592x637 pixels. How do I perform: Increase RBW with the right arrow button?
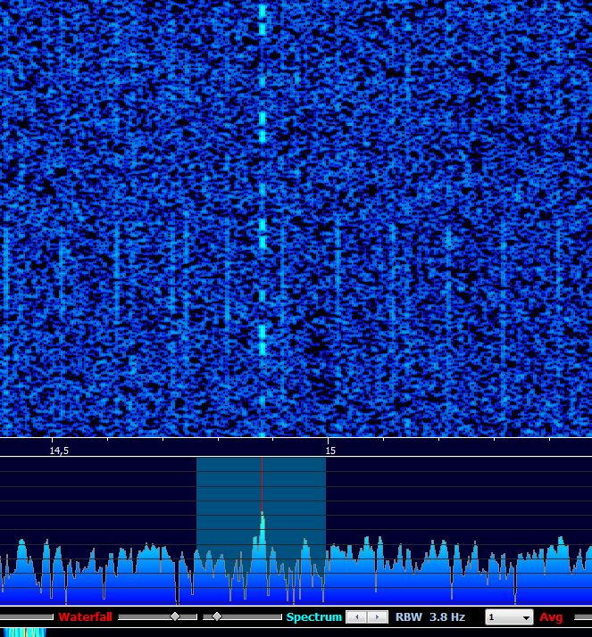click(x=378, y=616)
